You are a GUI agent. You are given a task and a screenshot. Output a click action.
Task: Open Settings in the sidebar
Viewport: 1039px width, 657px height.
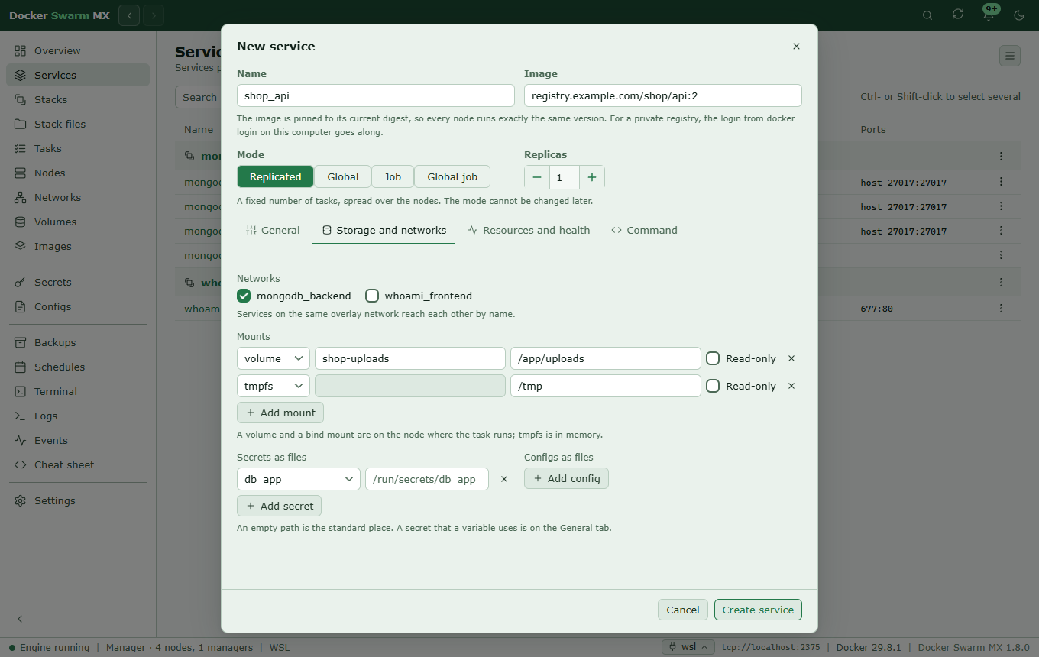pyautogui.click(x=78, y=500)
